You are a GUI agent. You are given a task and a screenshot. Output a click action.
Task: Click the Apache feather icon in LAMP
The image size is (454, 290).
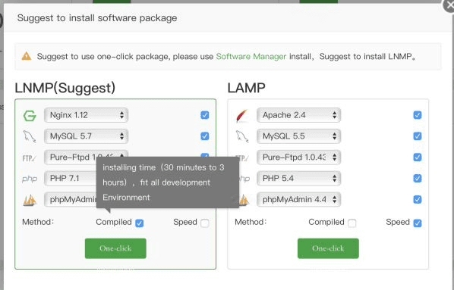pos(242,116)
